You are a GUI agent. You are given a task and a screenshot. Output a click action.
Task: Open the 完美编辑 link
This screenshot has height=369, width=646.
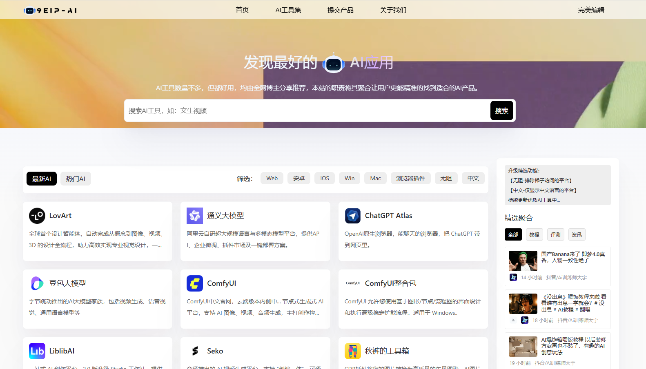(x=591, y=10)
